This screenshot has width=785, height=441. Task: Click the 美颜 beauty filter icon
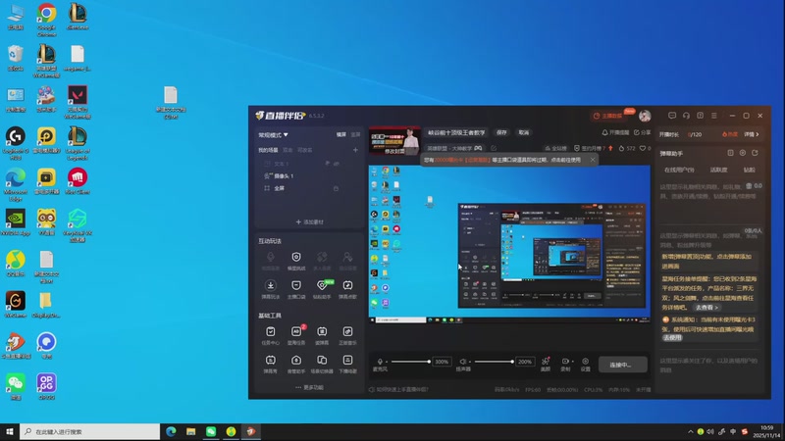pyautogui.click(x=546, y=364)
